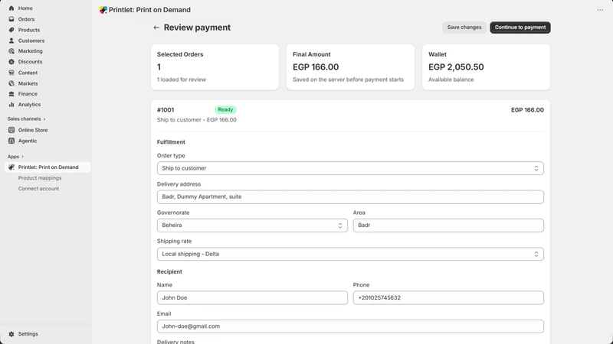Screen dimensions: 613x344
Task: Click the Printlet app icon in sidebar
Action: click(11, 167)
